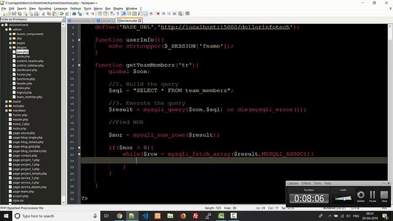Viewport: 393px width, 221px height.
Task: Fold the getTeamMembers function at line 9
Action: tap(79, 65)
